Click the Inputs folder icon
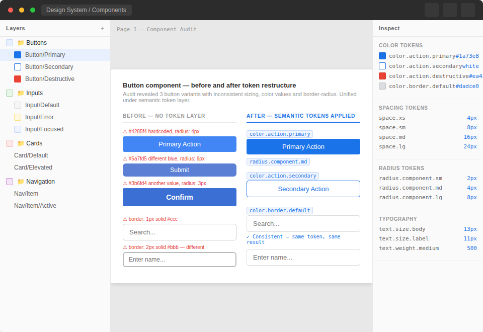Viewport: 483px width, 332px height. [x=21, y=93]
